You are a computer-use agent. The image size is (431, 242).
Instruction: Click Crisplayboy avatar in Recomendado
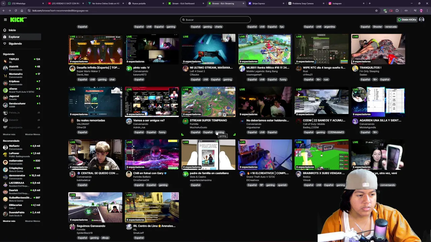point(5,169)
